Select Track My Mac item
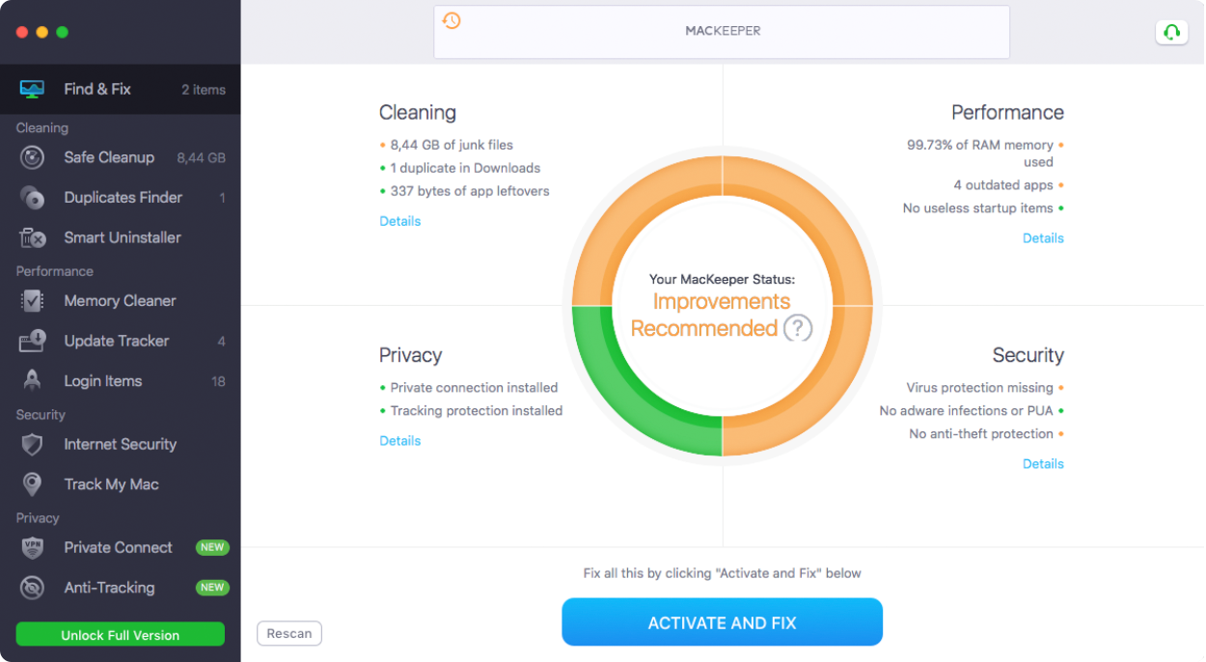This screenshot has width=1206, height=662. tap(121, 484)
